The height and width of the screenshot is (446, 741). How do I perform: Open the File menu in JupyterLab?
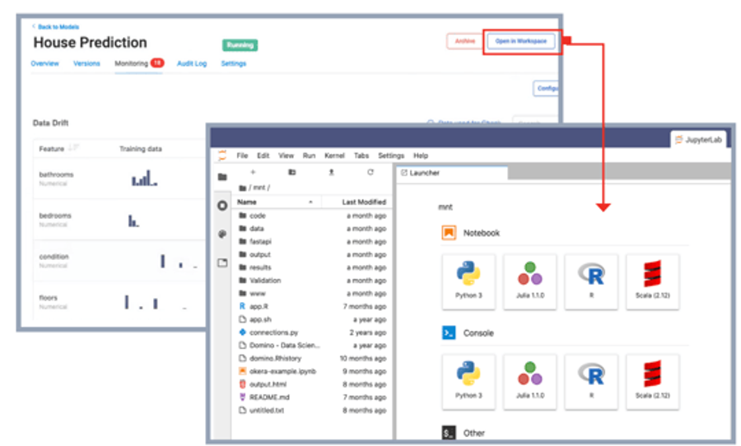coord(242,156)
